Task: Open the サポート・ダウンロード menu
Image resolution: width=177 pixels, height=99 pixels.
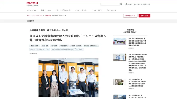Action: (63, 10)
